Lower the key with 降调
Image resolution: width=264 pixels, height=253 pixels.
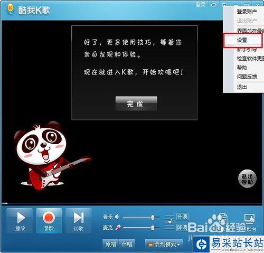[x=182, y=227]
